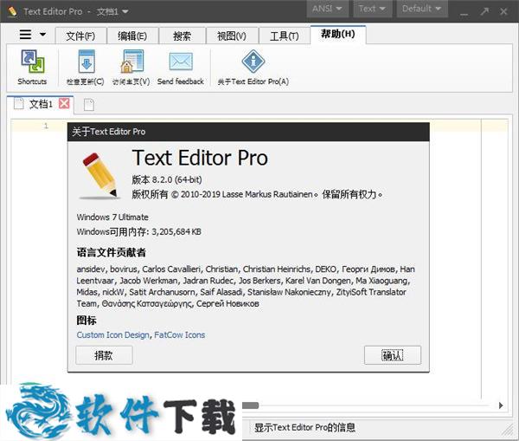Click the Shortcuts icon in ribbon
The image size is (519, 441).
pos(32,63)
